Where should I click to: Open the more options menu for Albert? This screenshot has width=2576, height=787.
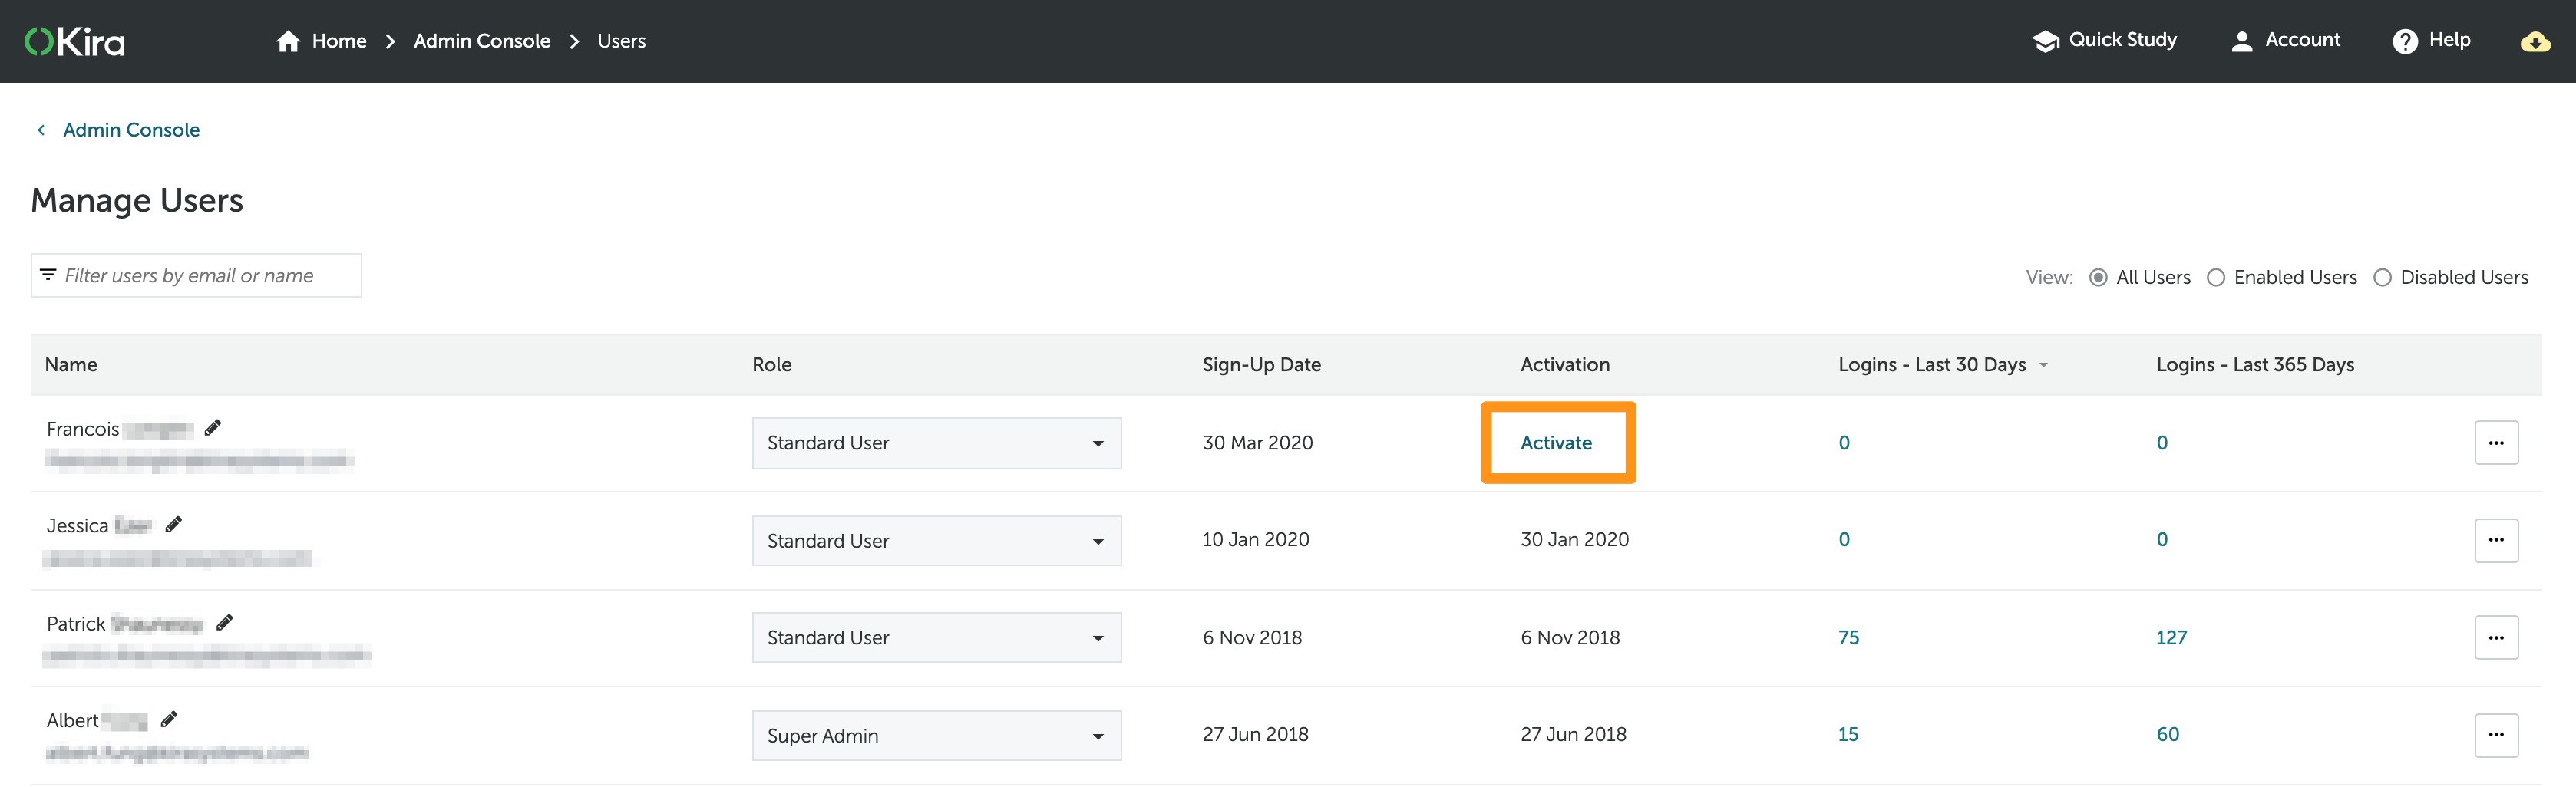[2496, 735]
